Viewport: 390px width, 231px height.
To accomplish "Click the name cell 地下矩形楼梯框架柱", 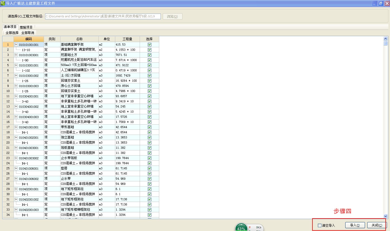I will point(79,210).
